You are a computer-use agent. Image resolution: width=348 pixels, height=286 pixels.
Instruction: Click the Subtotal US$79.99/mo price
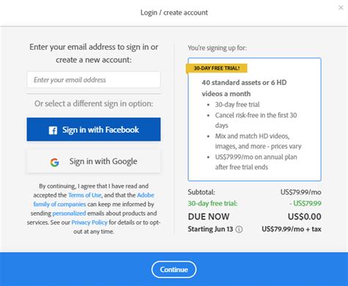pos(301,192)
